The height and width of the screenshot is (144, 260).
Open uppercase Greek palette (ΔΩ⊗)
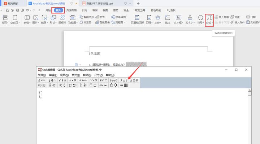134,80
